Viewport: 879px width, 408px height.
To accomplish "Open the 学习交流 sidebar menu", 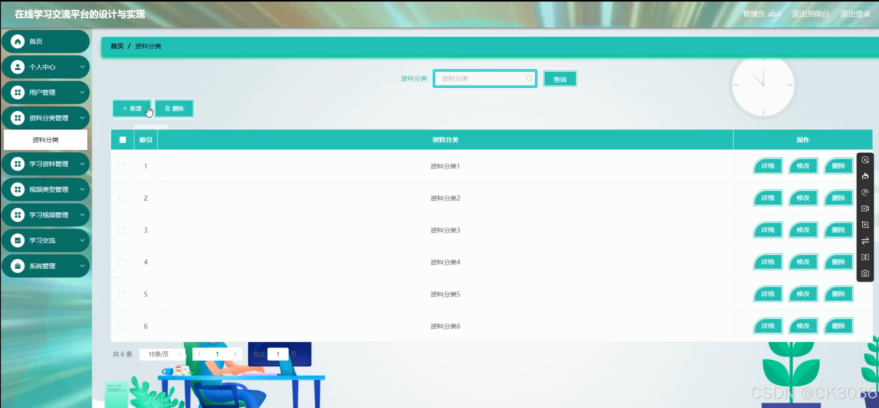I will (45, 241).
